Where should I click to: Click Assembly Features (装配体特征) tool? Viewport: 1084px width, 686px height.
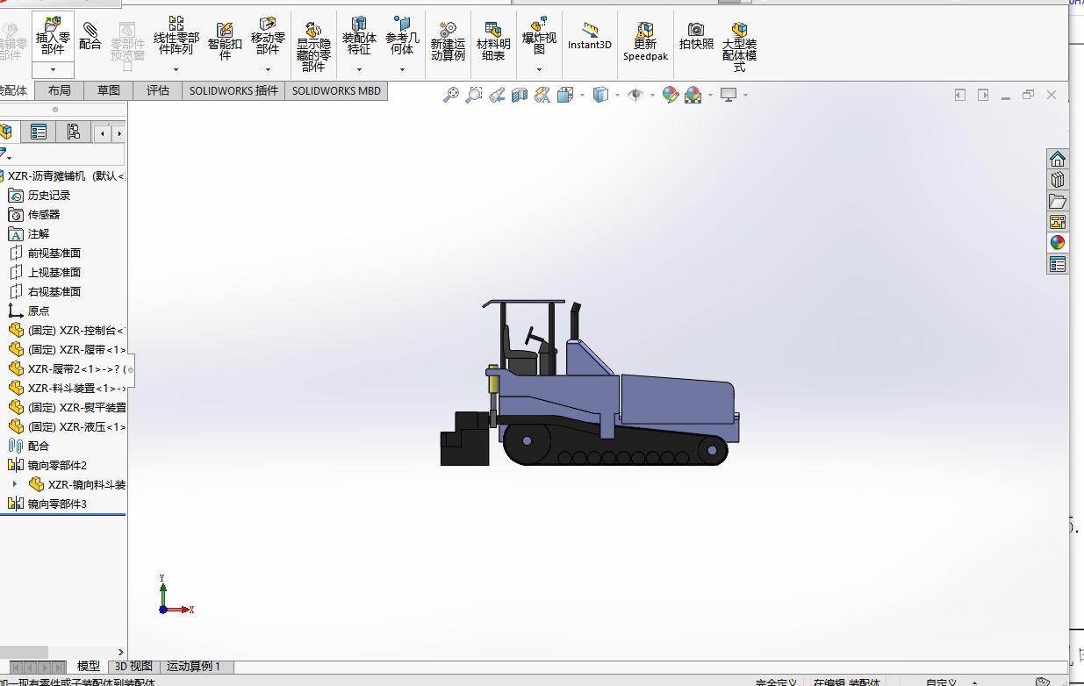(359, 35)
